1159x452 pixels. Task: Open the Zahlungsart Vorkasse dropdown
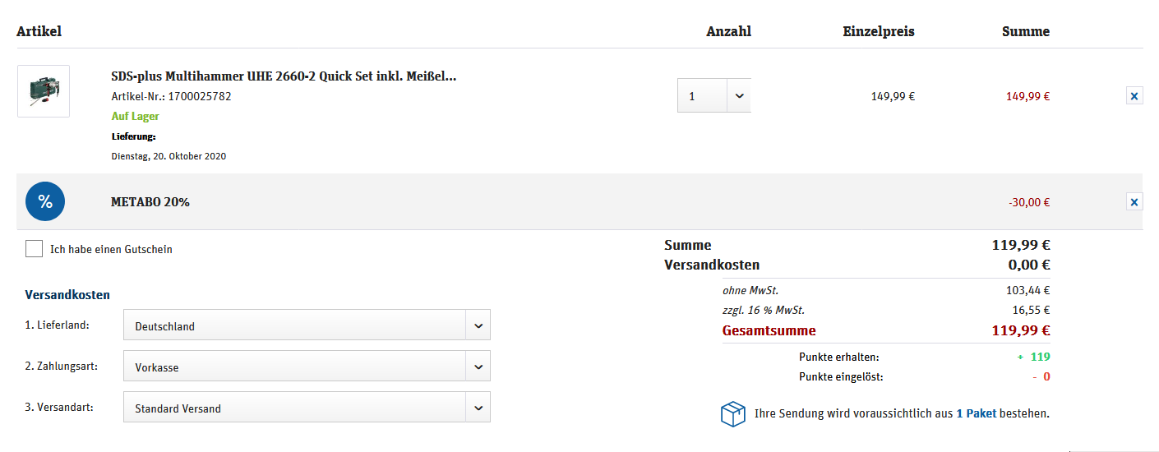307,367
